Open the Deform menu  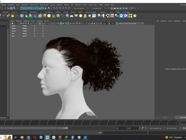pyautogui.click(x=67, y=5)
